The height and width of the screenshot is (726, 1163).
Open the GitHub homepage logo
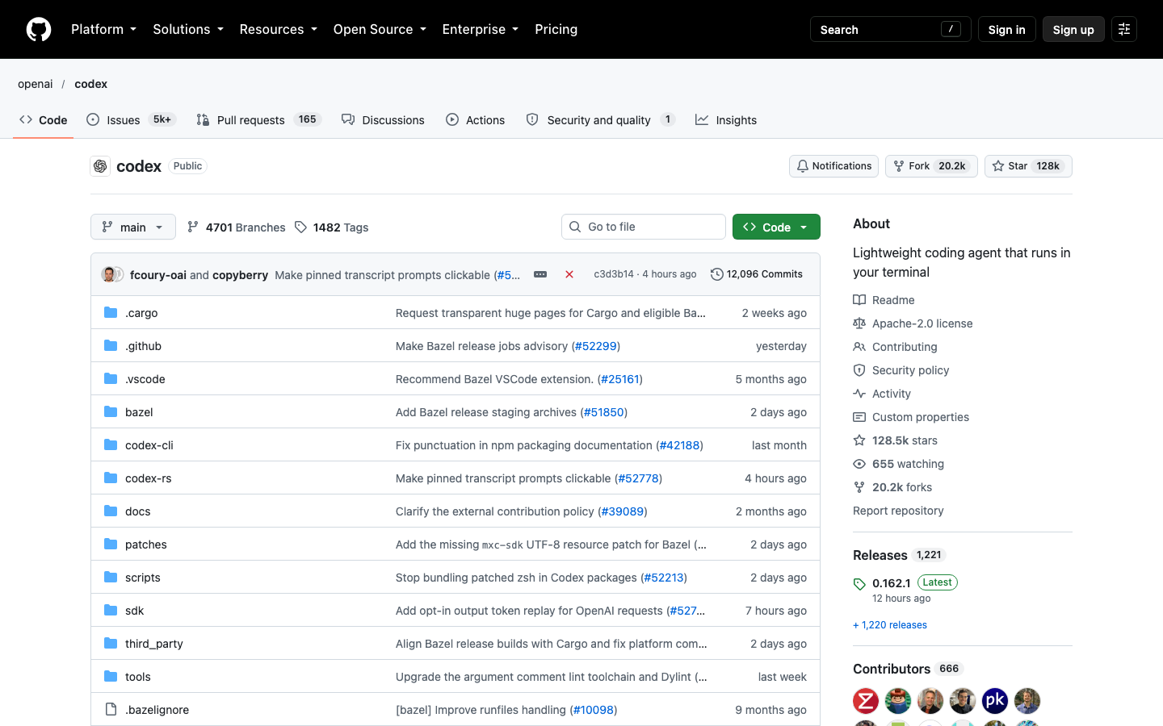click(x=39, y=29)
